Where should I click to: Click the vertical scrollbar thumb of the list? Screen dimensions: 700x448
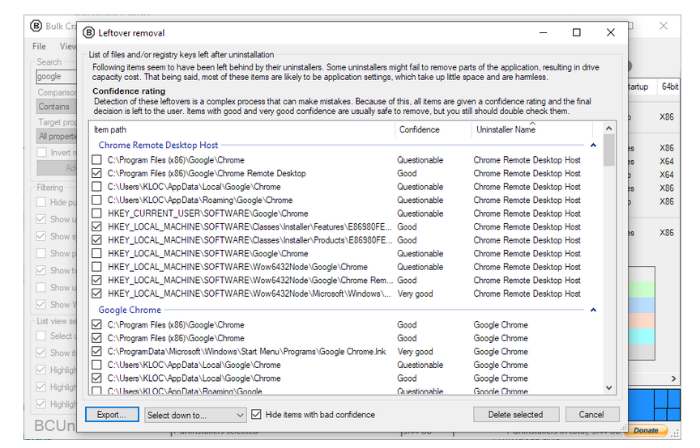pos(609,150)
